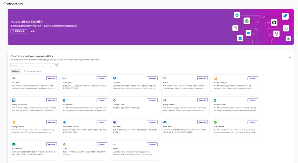Click the Dropbox logo icon

click(x=115, y=78)
